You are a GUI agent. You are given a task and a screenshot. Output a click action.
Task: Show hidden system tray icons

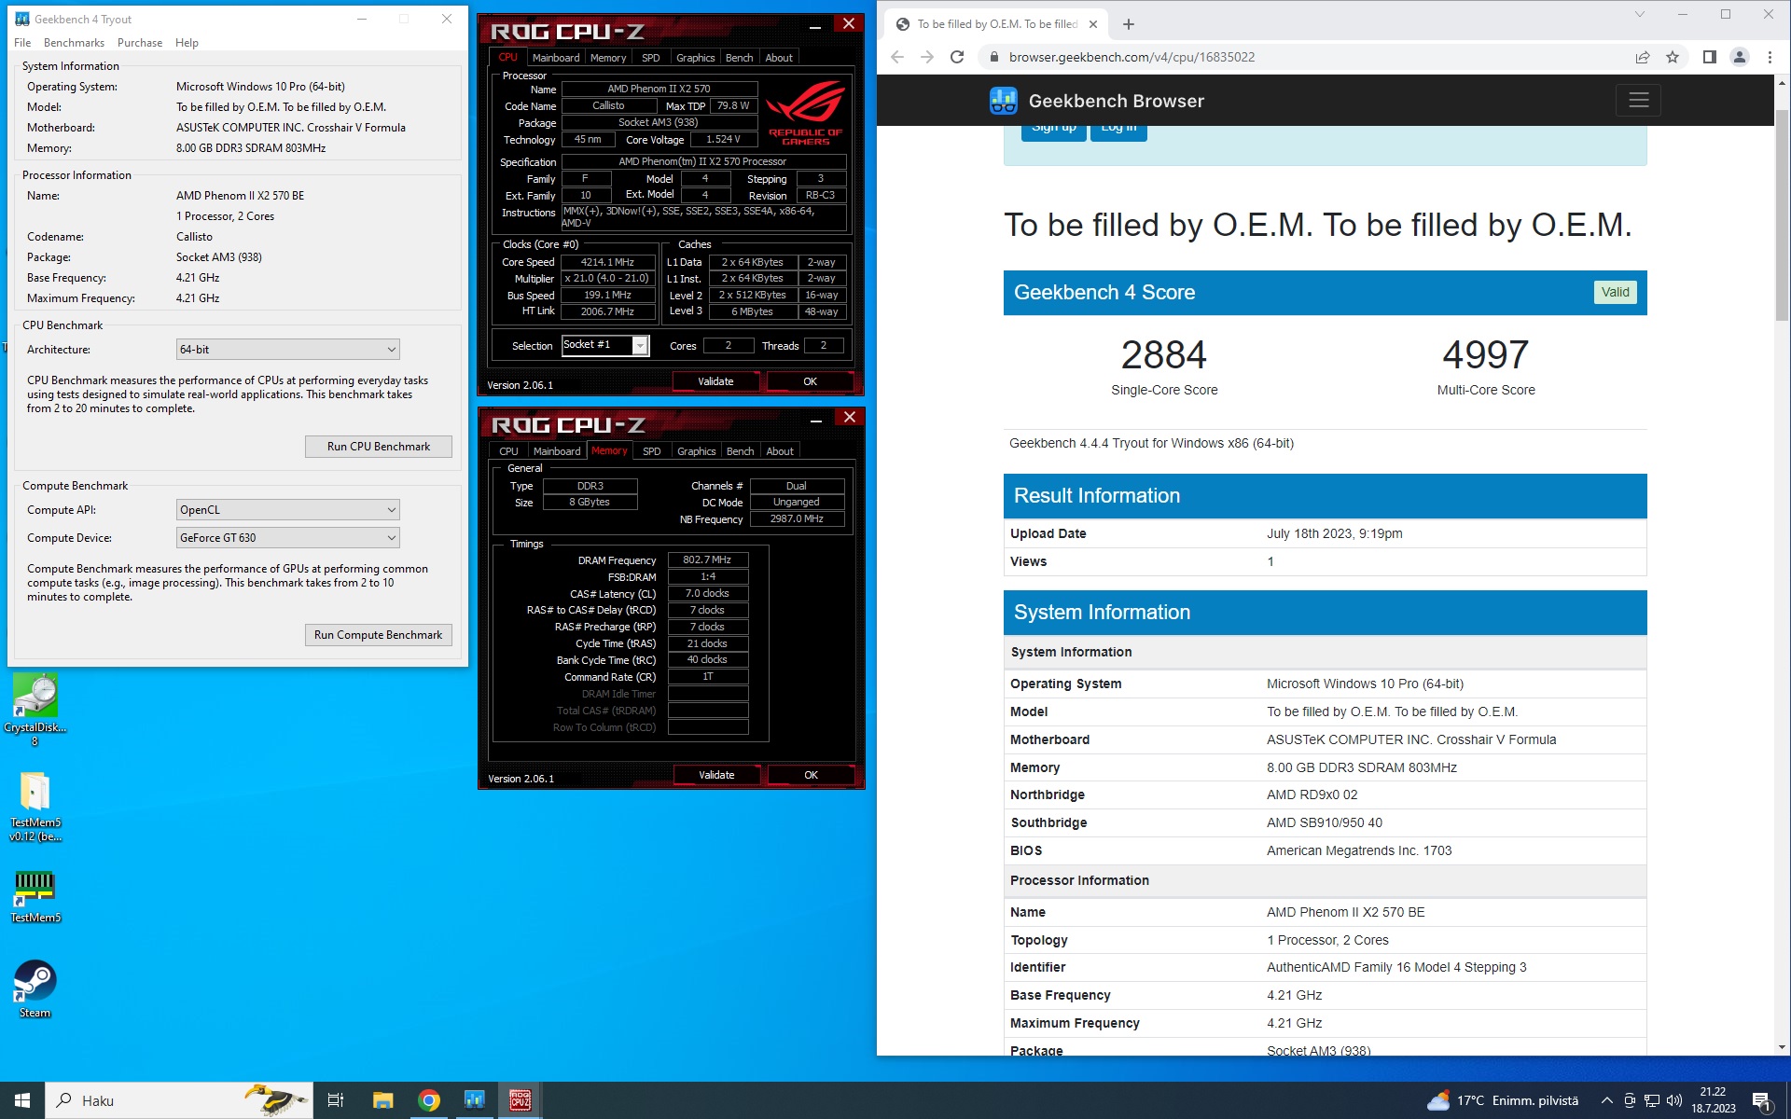[x=1606, y=1100]
